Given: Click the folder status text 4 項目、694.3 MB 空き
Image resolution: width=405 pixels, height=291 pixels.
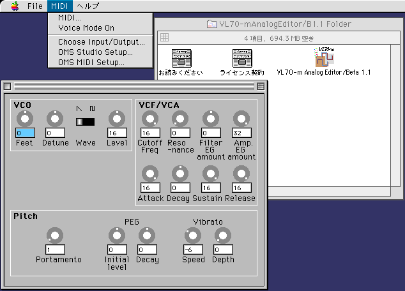Looking at the screenshot, I should (279, 38).
